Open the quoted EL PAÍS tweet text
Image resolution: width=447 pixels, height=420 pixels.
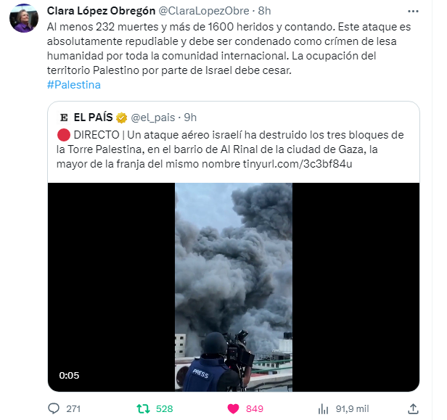pos(230,149)
